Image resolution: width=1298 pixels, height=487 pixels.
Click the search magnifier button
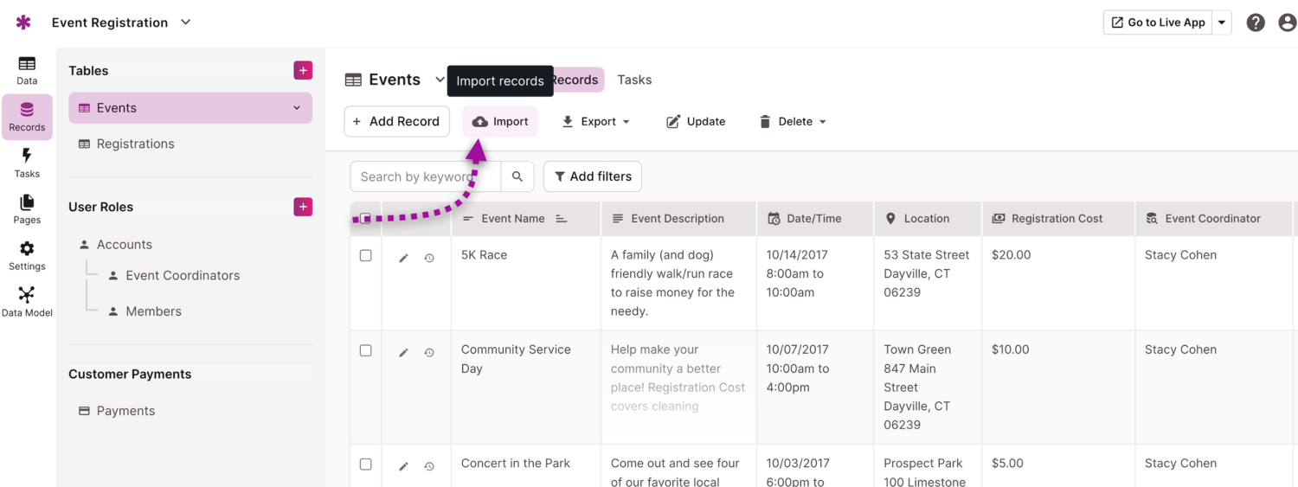click(517, 176)
